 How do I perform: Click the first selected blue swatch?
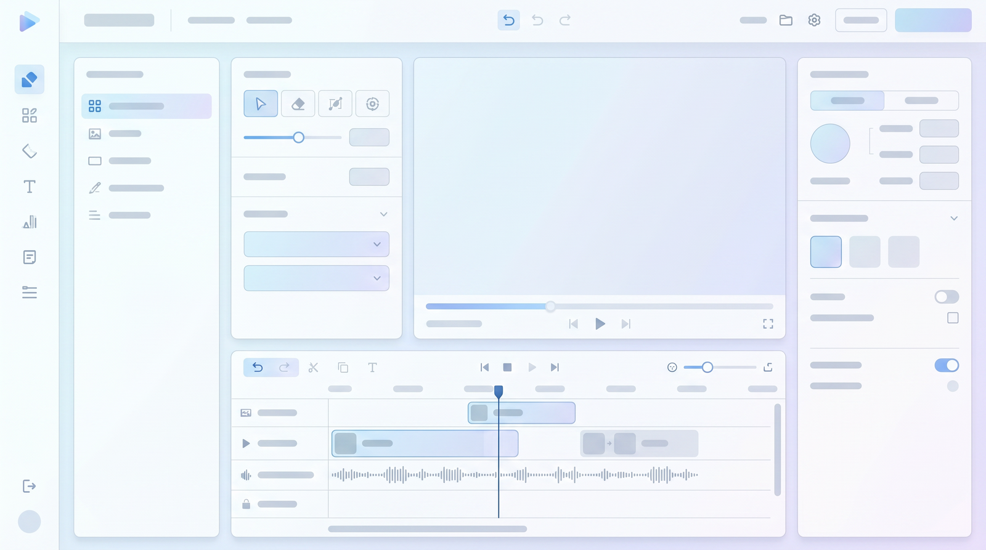826,252
